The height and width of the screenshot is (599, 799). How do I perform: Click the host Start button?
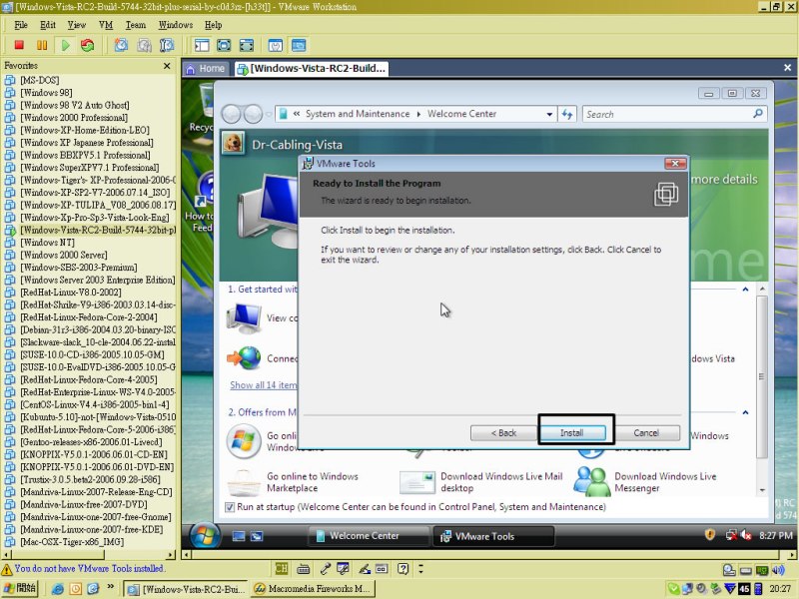(20, 589)
